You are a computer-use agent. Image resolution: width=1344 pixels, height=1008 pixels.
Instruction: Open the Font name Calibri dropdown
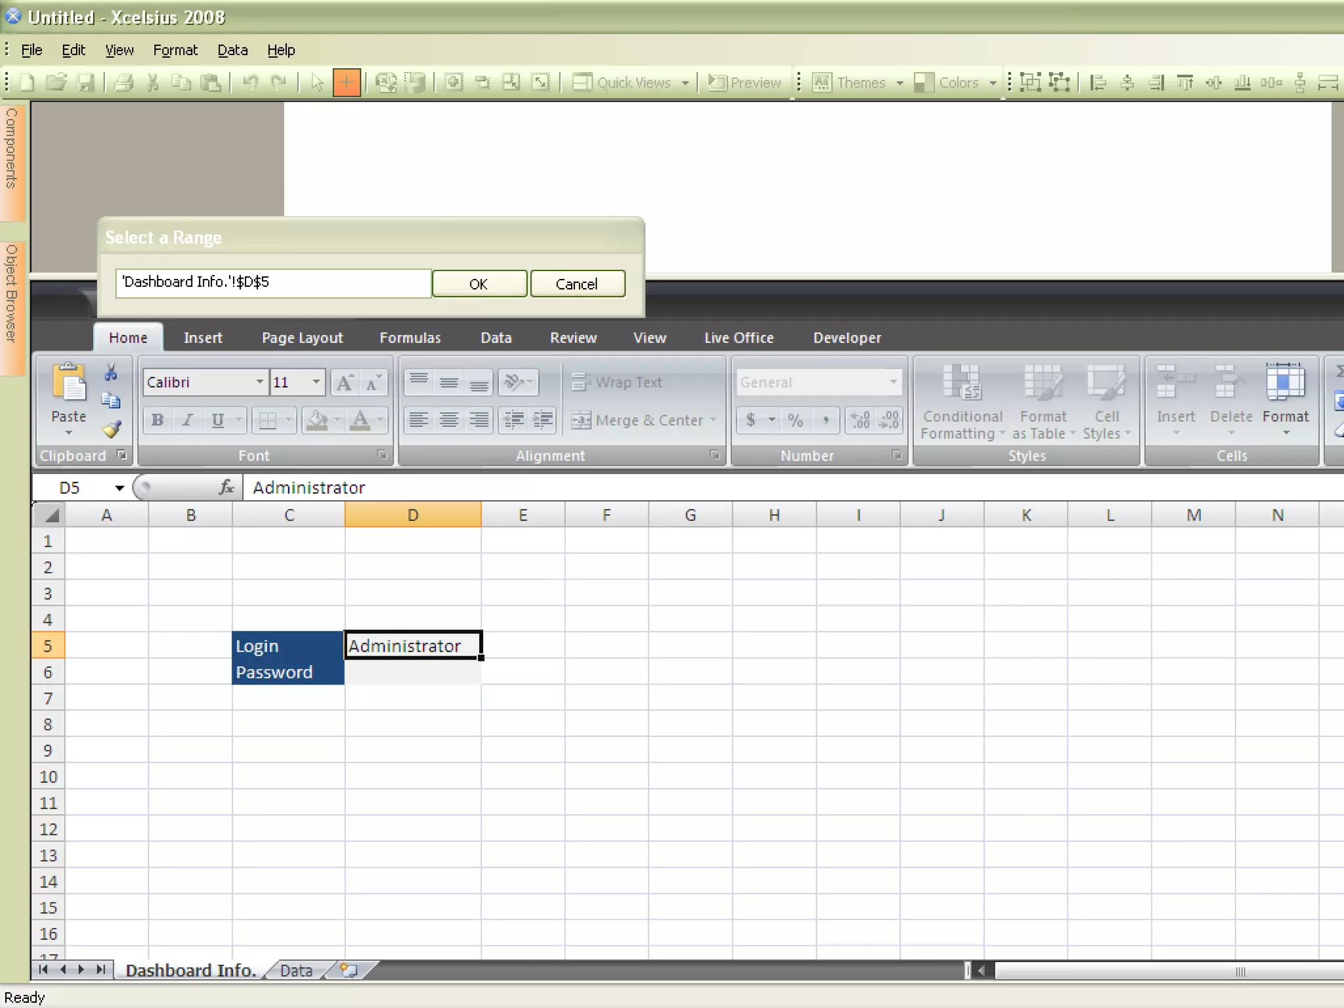click(260, 382)
